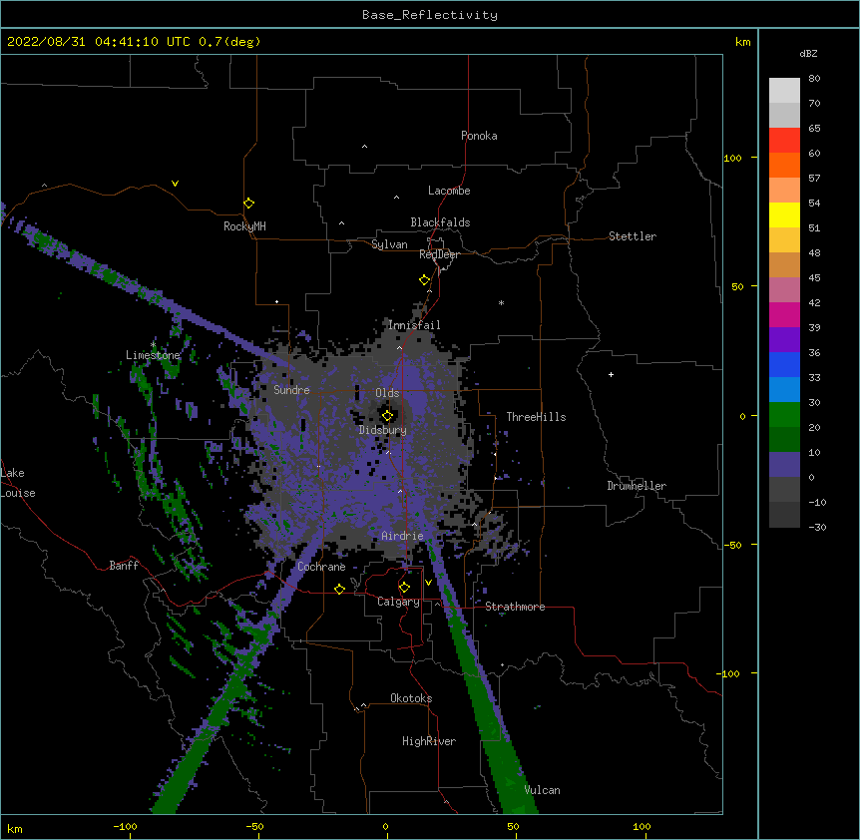Screen dimensions: 860x840
Task: Click the Sylvan town label
Action: (389, 244)
